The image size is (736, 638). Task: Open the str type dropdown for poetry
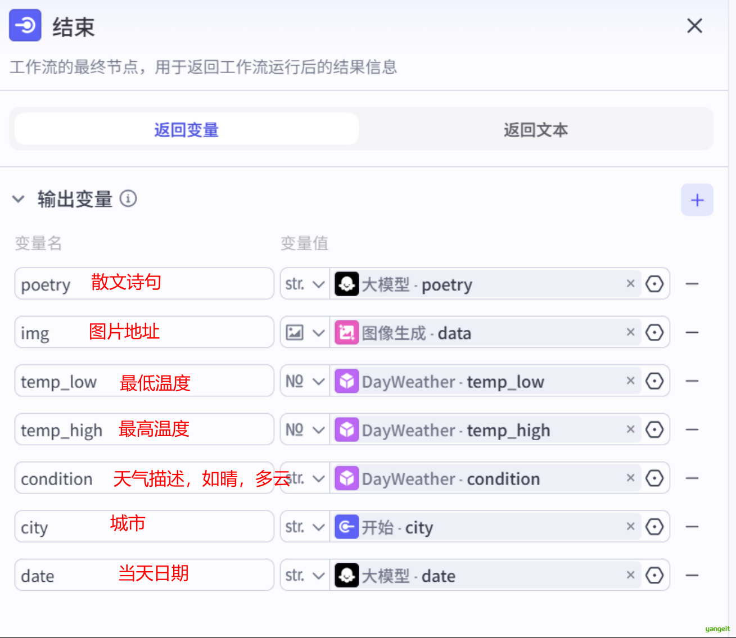pyautogui.click(x=305, y=284)
